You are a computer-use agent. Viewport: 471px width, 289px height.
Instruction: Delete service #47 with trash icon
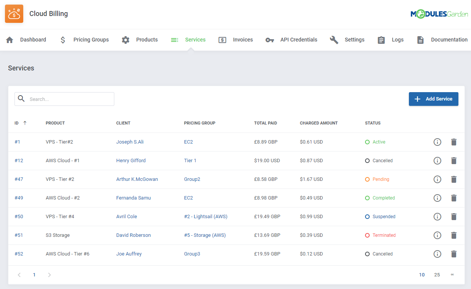pos(453,179)
